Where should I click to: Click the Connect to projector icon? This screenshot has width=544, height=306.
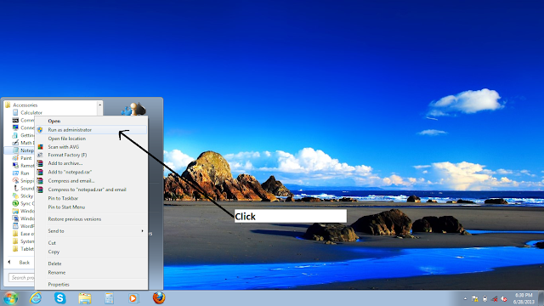pyautogui.click(x=15, y=127)
